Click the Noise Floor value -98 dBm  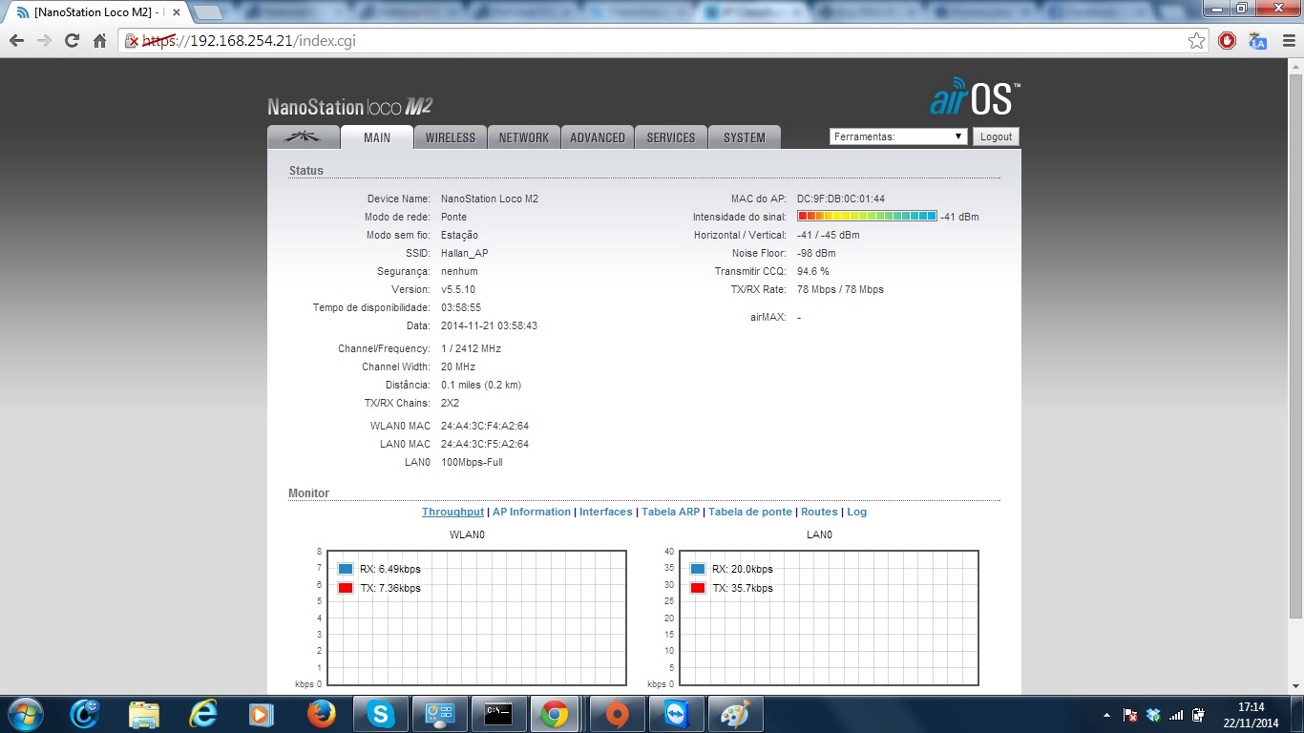(816, 253)
